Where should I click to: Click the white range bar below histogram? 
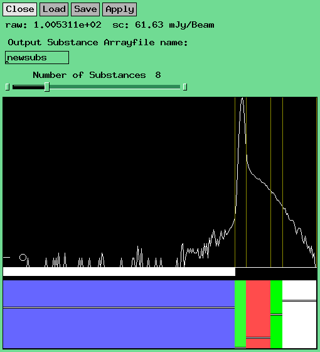[x=119, y=272]
